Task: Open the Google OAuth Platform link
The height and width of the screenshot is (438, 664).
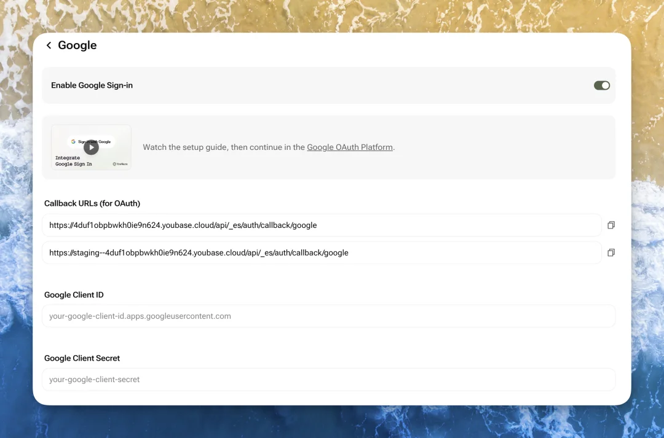Action: click(349, 147)
